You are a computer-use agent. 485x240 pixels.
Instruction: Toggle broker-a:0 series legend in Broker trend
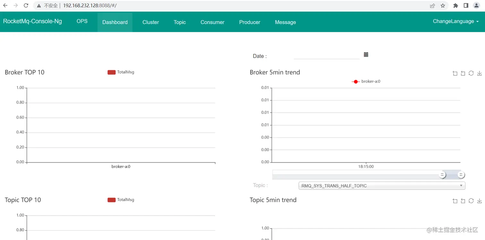click(x=366, y=81)
